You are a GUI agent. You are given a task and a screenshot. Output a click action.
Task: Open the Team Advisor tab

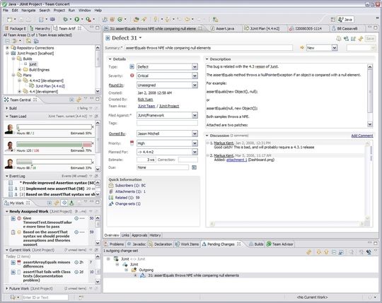coord(280,244)
